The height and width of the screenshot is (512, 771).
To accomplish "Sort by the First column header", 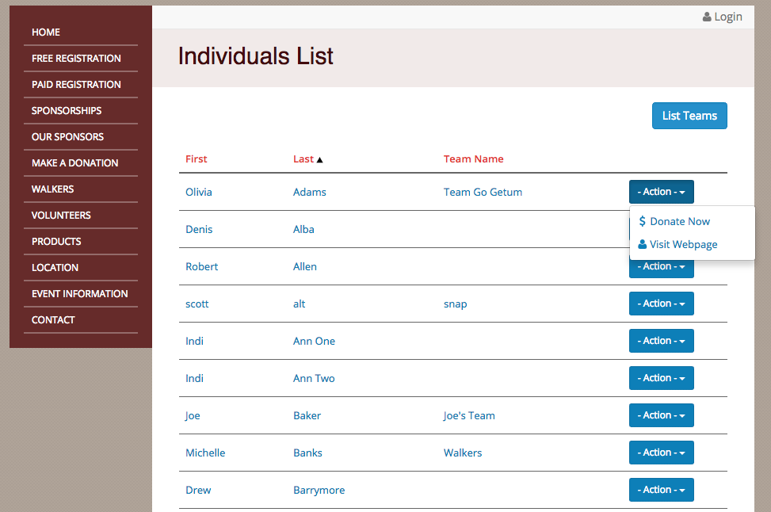I will pyautogui.click(x=197, y=159).
